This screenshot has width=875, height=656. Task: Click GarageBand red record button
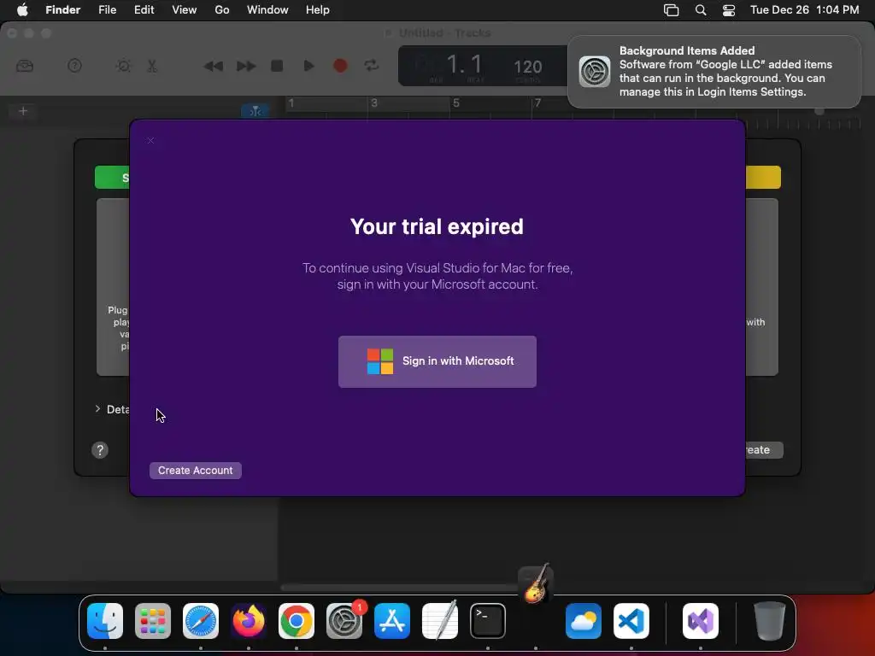point(340,66)
